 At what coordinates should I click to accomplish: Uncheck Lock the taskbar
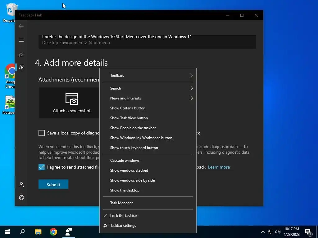coord(148,216)
